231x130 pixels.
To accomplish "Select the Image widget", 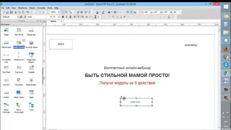I will point(6,32).
